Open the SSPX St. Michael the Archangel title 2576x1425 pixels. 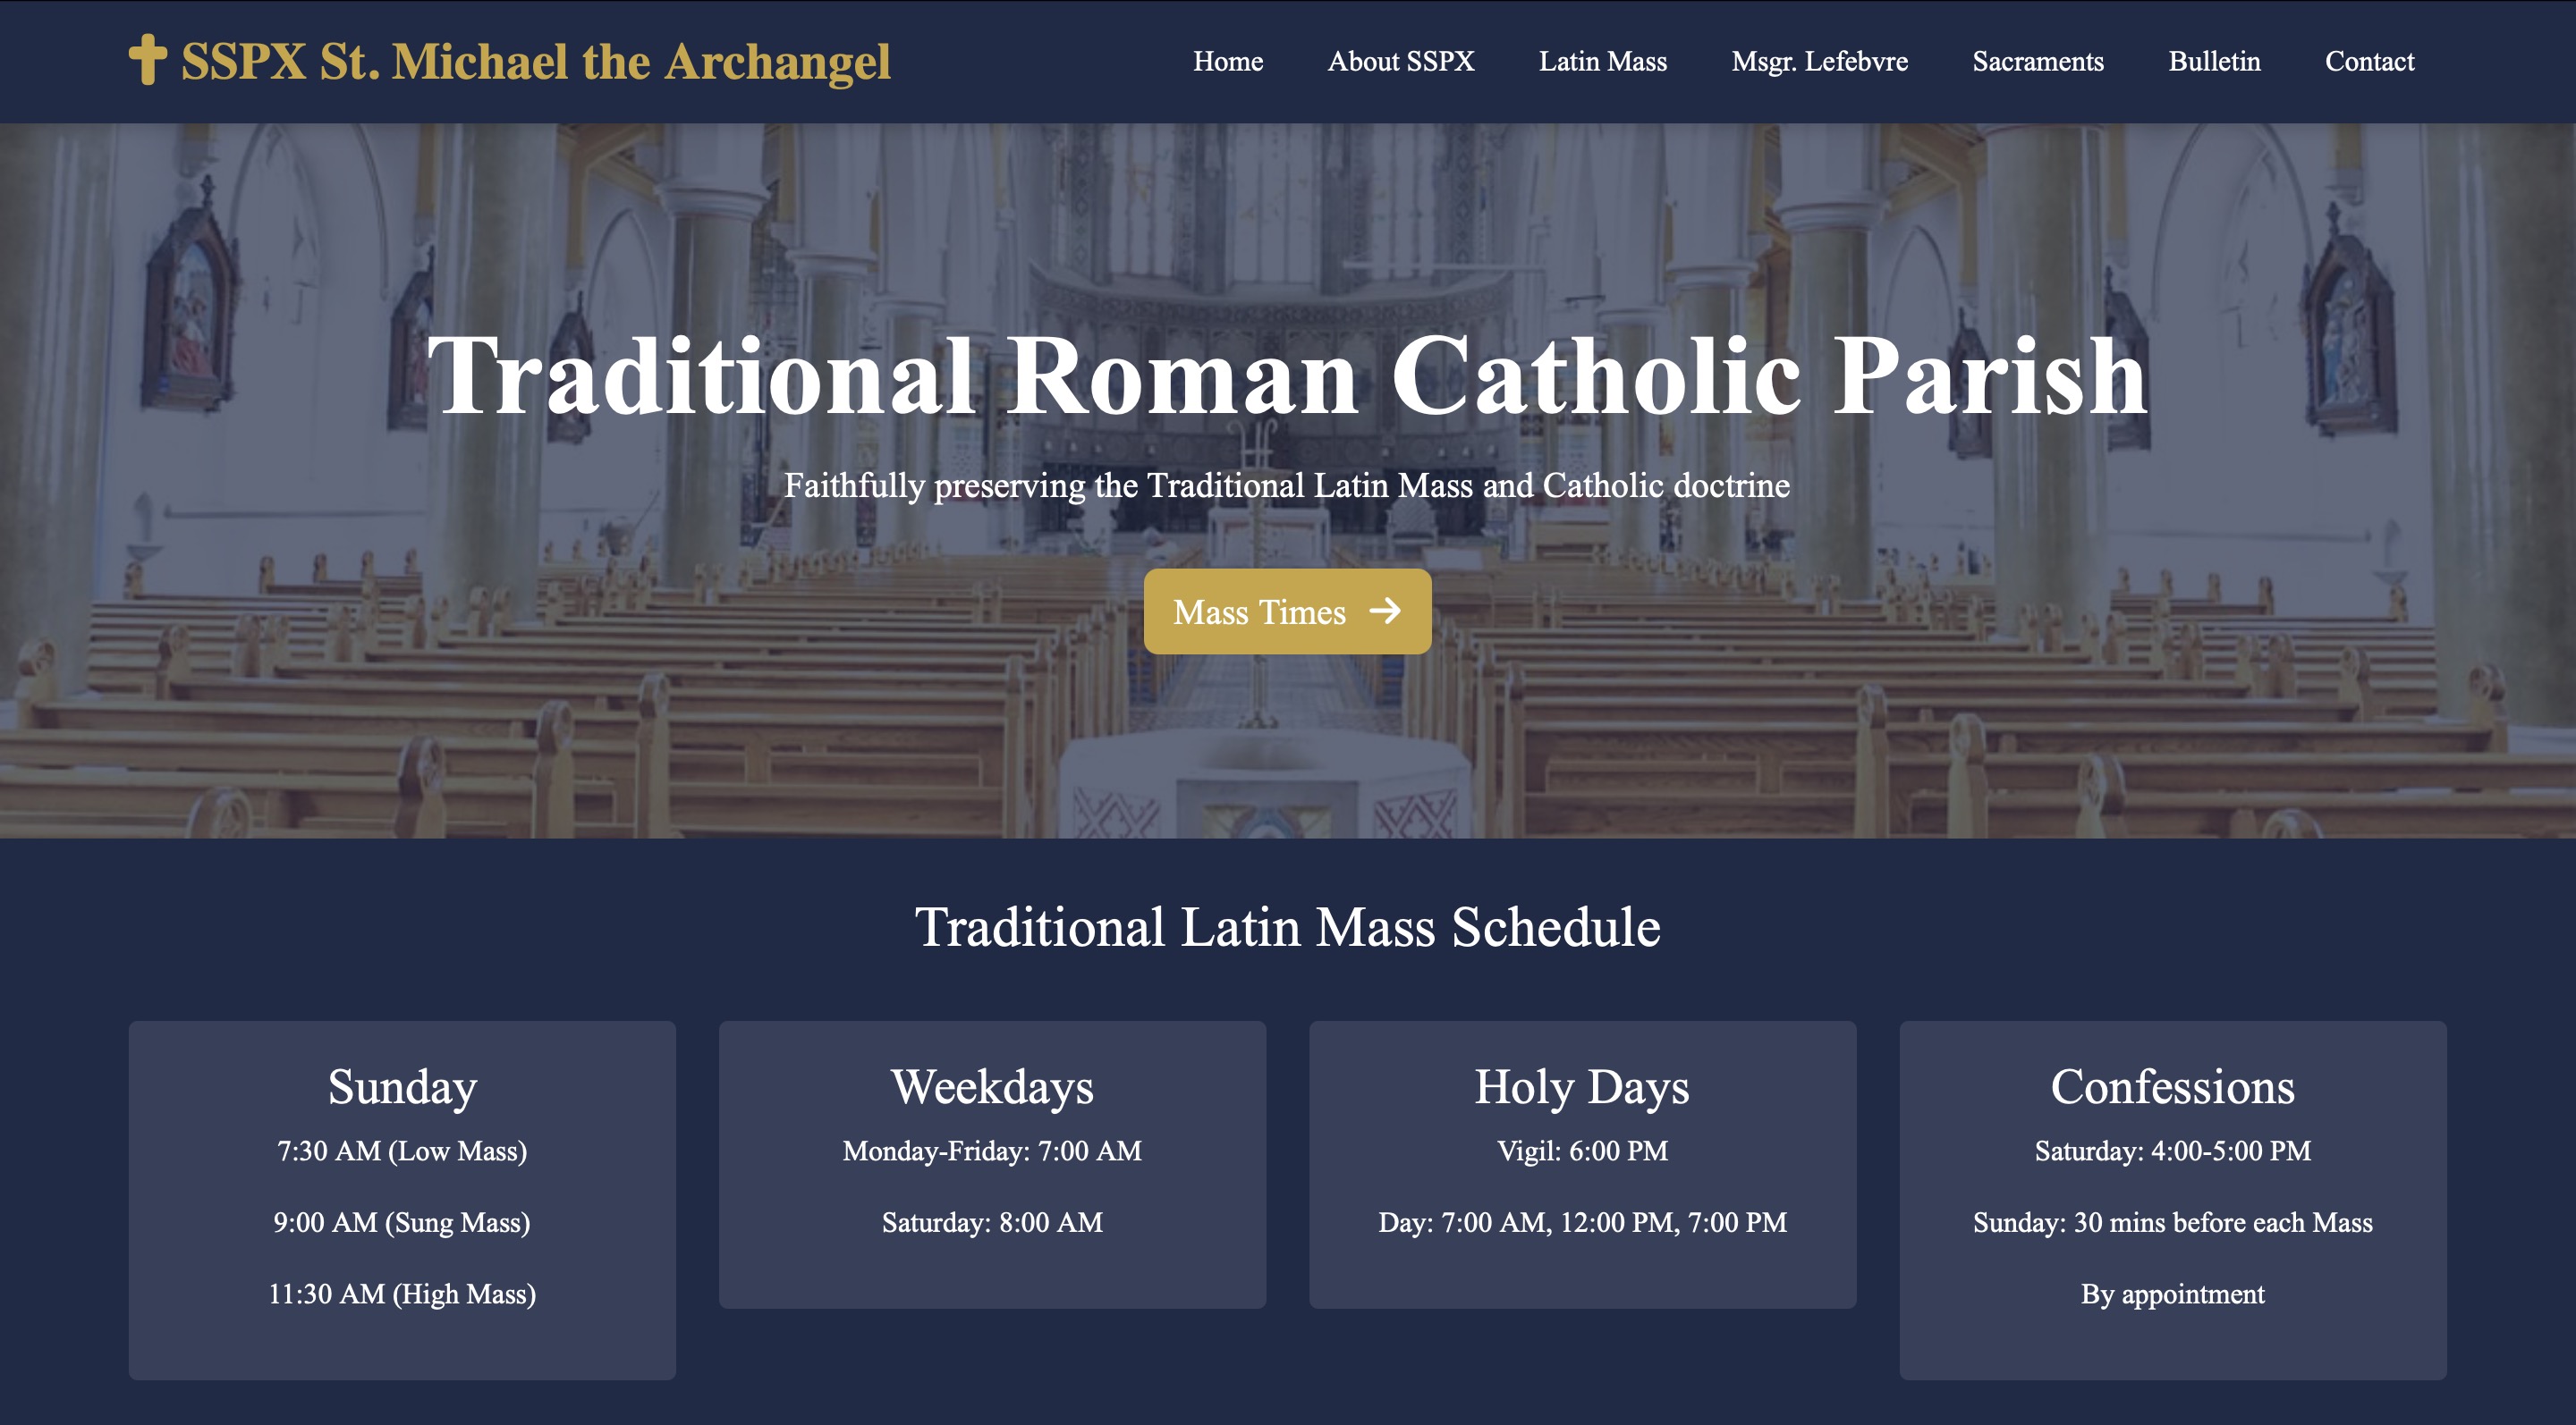535,62
